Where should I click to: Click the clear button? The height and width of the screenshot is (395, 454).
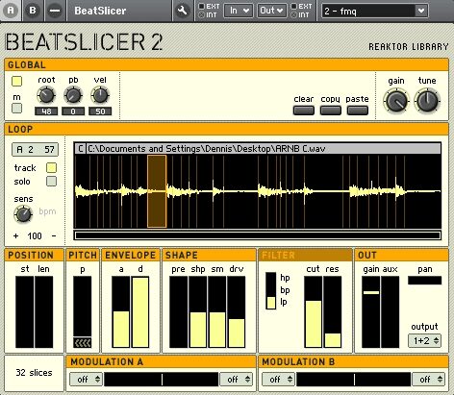(304, 111)
